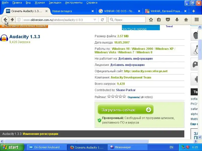Click the Оценить! rating link
Screen dimensions: 202x151
(x=134, y=97)
